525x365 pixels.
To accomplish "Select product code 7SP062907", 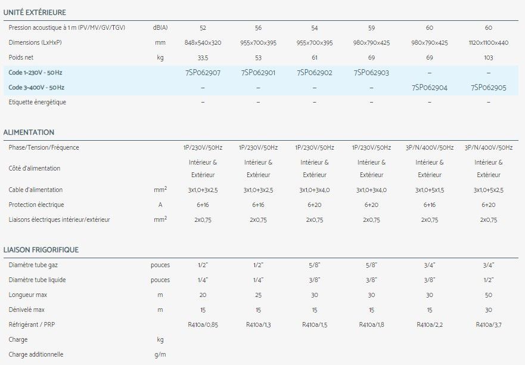I will tap(203, 73).
